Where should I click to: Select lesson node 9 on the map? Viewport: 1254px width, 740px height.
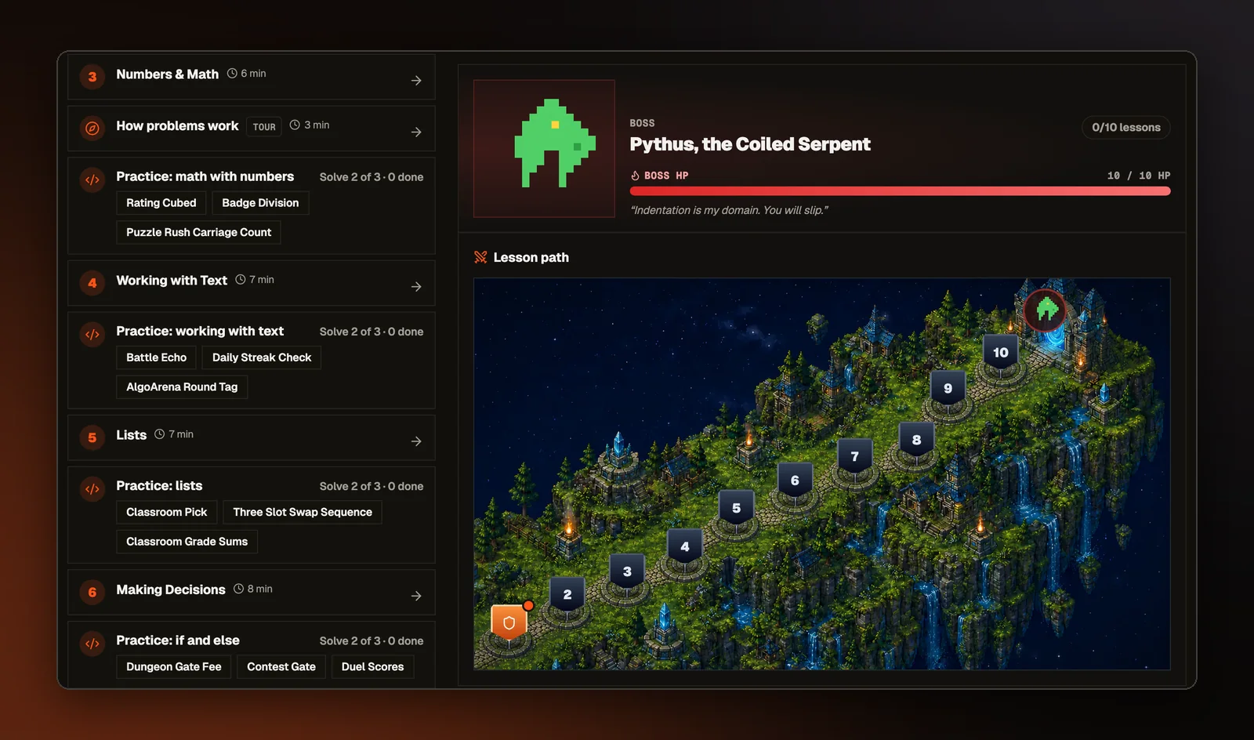pyautogui.click(x=948, y=388)
